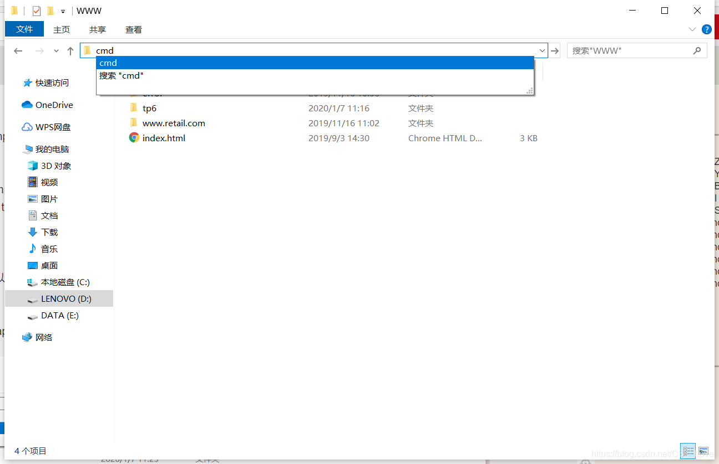The width and height of the screenshot is (719, 464).
Task: Click the back navigation arrow
Action: tap(18, 51)
